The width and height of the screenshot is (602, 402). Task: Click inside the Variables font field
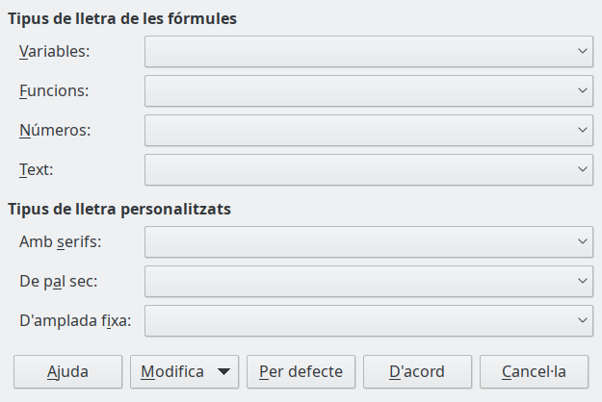358,51
